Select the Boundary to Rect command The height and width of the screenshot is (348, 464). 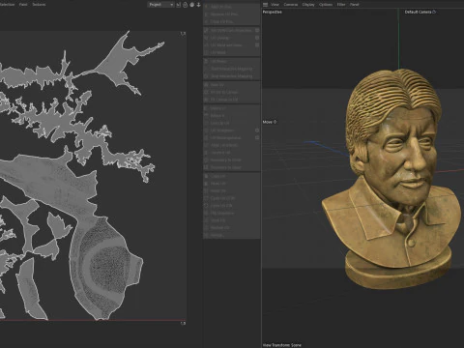[232, 167]
